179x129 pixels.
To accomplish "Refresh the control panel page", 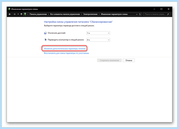I will (140, 14).
